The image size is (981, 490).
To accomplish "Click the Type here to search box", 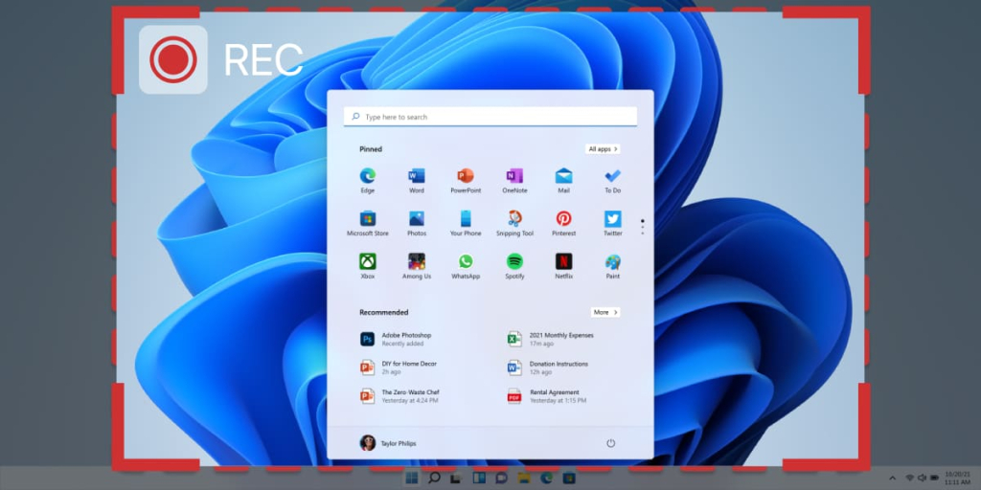I will [x=490, y=117].
